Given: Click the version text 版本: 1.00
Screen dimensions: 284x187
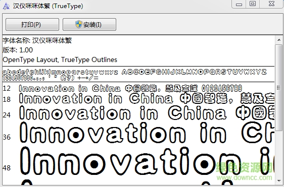Looking at the screenshot, I should pyautogui.click(x=18, y=50).
